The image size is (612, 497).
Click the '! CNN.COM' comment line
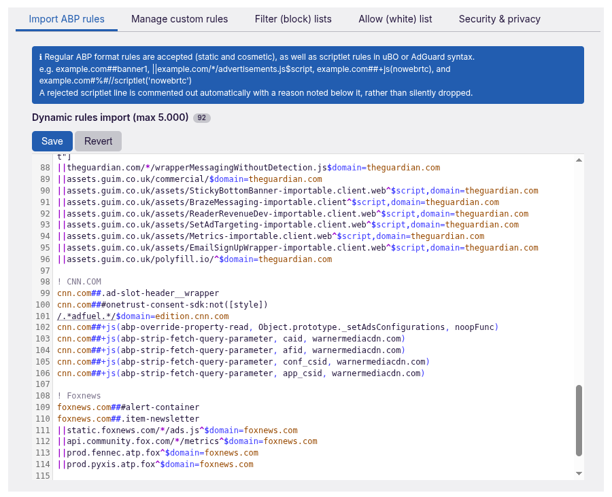[x=80, y=282]
